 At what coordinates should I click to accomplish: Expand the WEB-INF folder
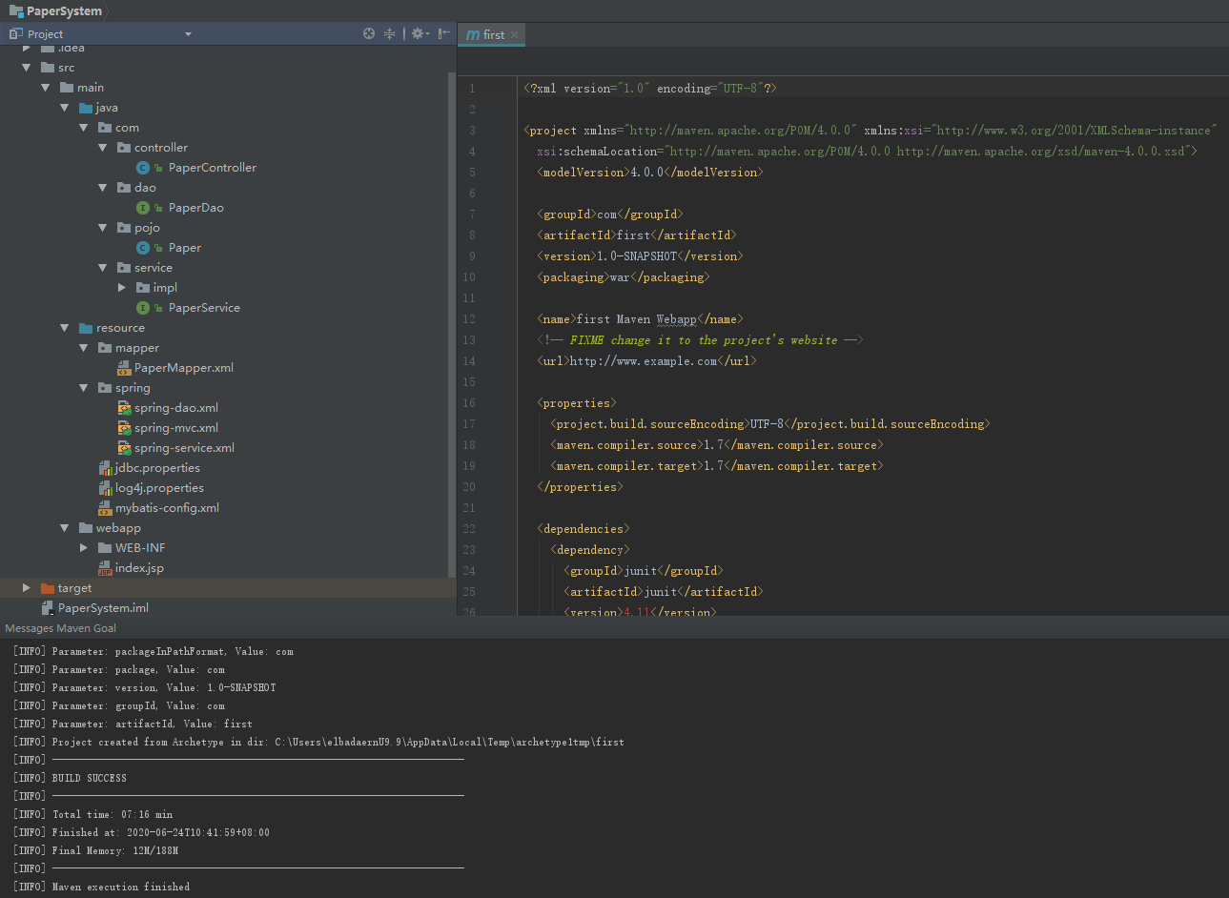[x=83, y=548]
